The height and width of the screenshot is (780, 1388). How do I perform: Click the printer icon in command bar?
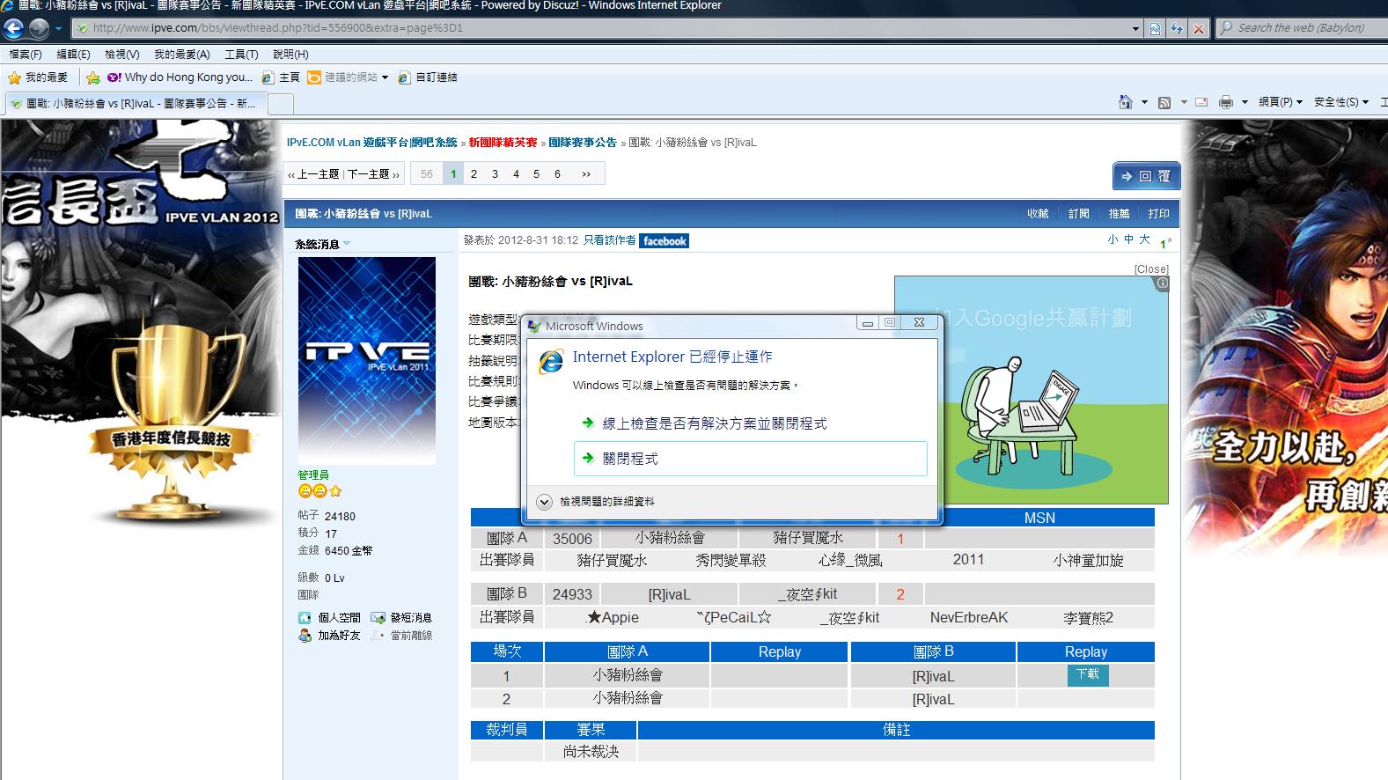(1225, 102)
